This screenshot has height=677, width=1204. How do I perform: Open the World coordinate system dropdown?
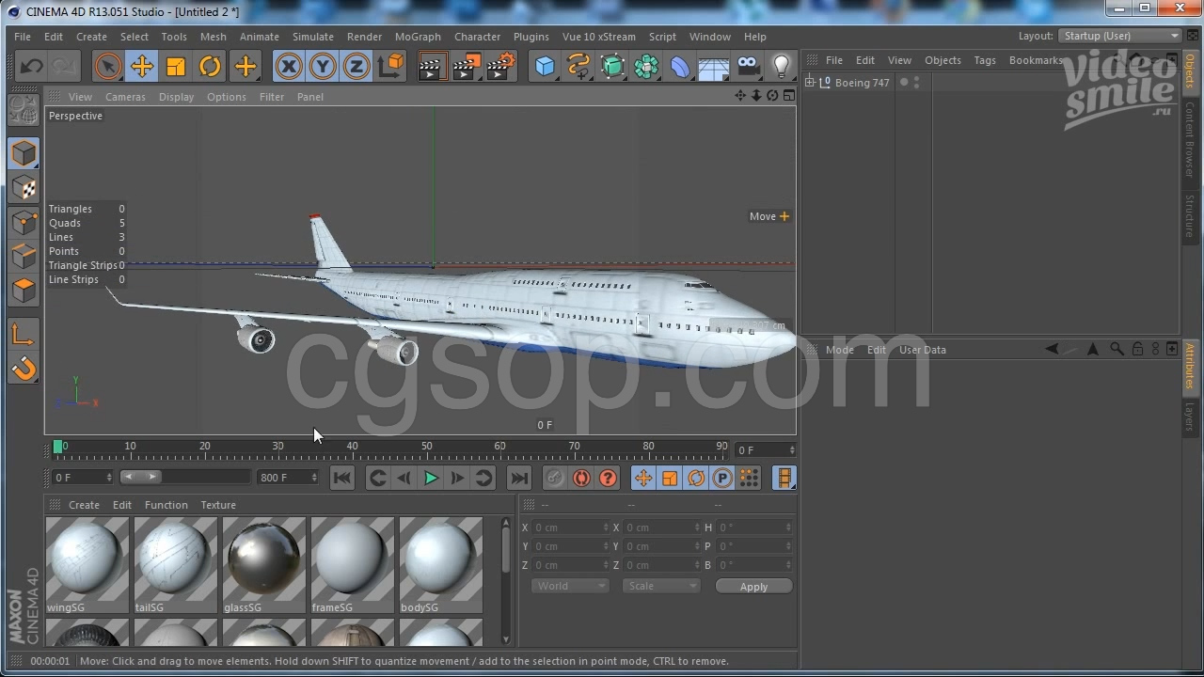[571, 586]
